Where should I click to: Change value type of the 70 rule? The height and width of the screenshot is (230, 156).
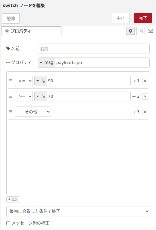click(41, 96)
